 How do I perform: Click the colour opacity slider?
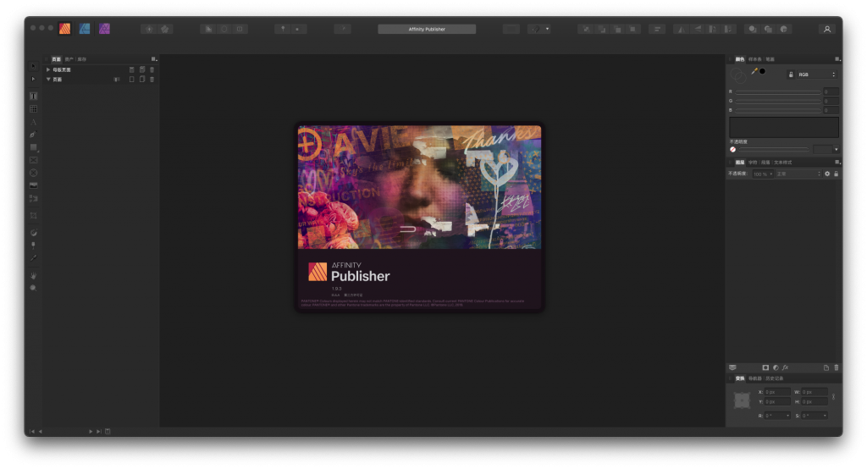pos(774,149)
